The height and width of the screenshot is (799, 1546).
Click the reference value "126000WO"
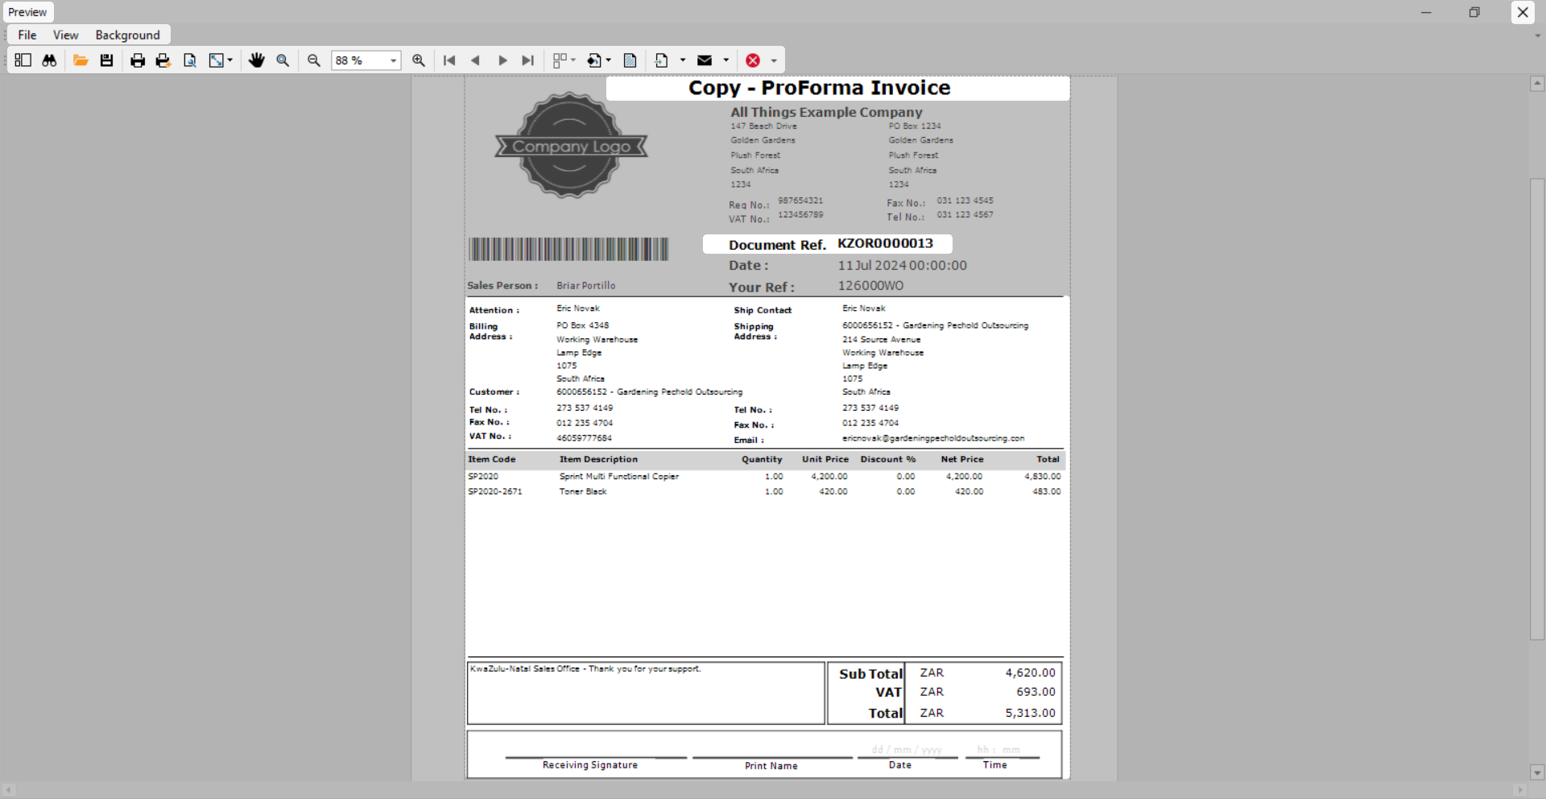[870, 286]
